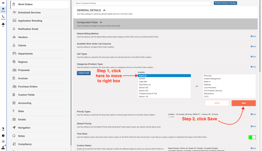This screenshot has width=262, height=151.
Task: Click the Departments building icon
Action: pyautogui.click(x=14, y=54)
